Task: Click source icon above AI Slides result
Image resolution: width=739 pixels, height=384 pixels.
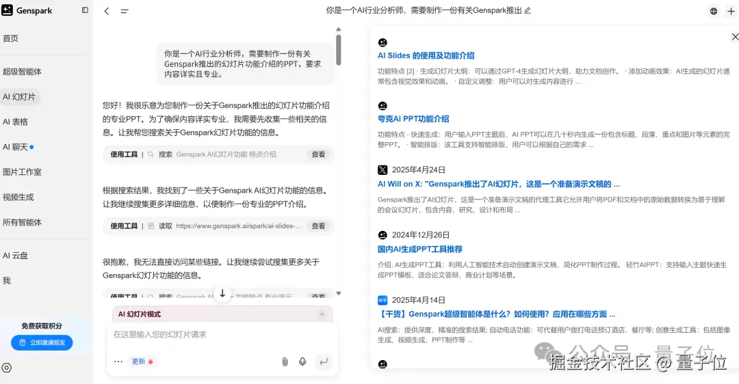Action: click(x=383, y=43)
